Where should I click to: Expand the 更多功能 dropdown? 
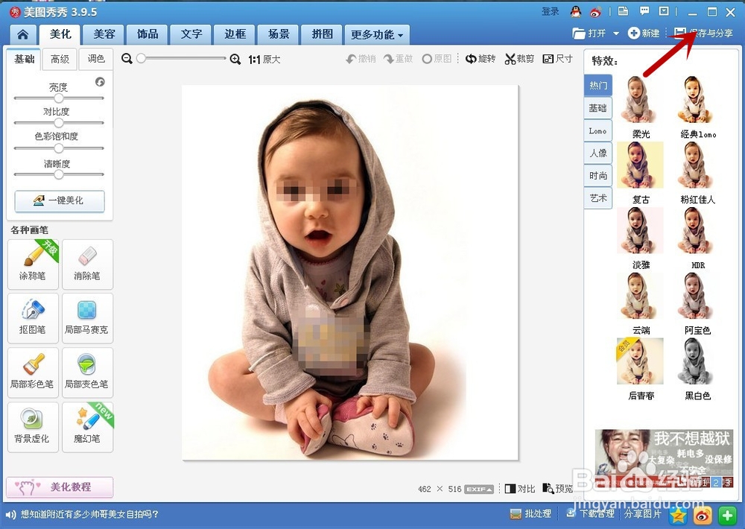click(377, 35)
